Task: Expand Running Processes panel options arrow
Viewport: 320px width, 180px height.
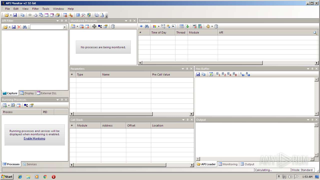Action: pyautogui.click(x=57, y=100)
